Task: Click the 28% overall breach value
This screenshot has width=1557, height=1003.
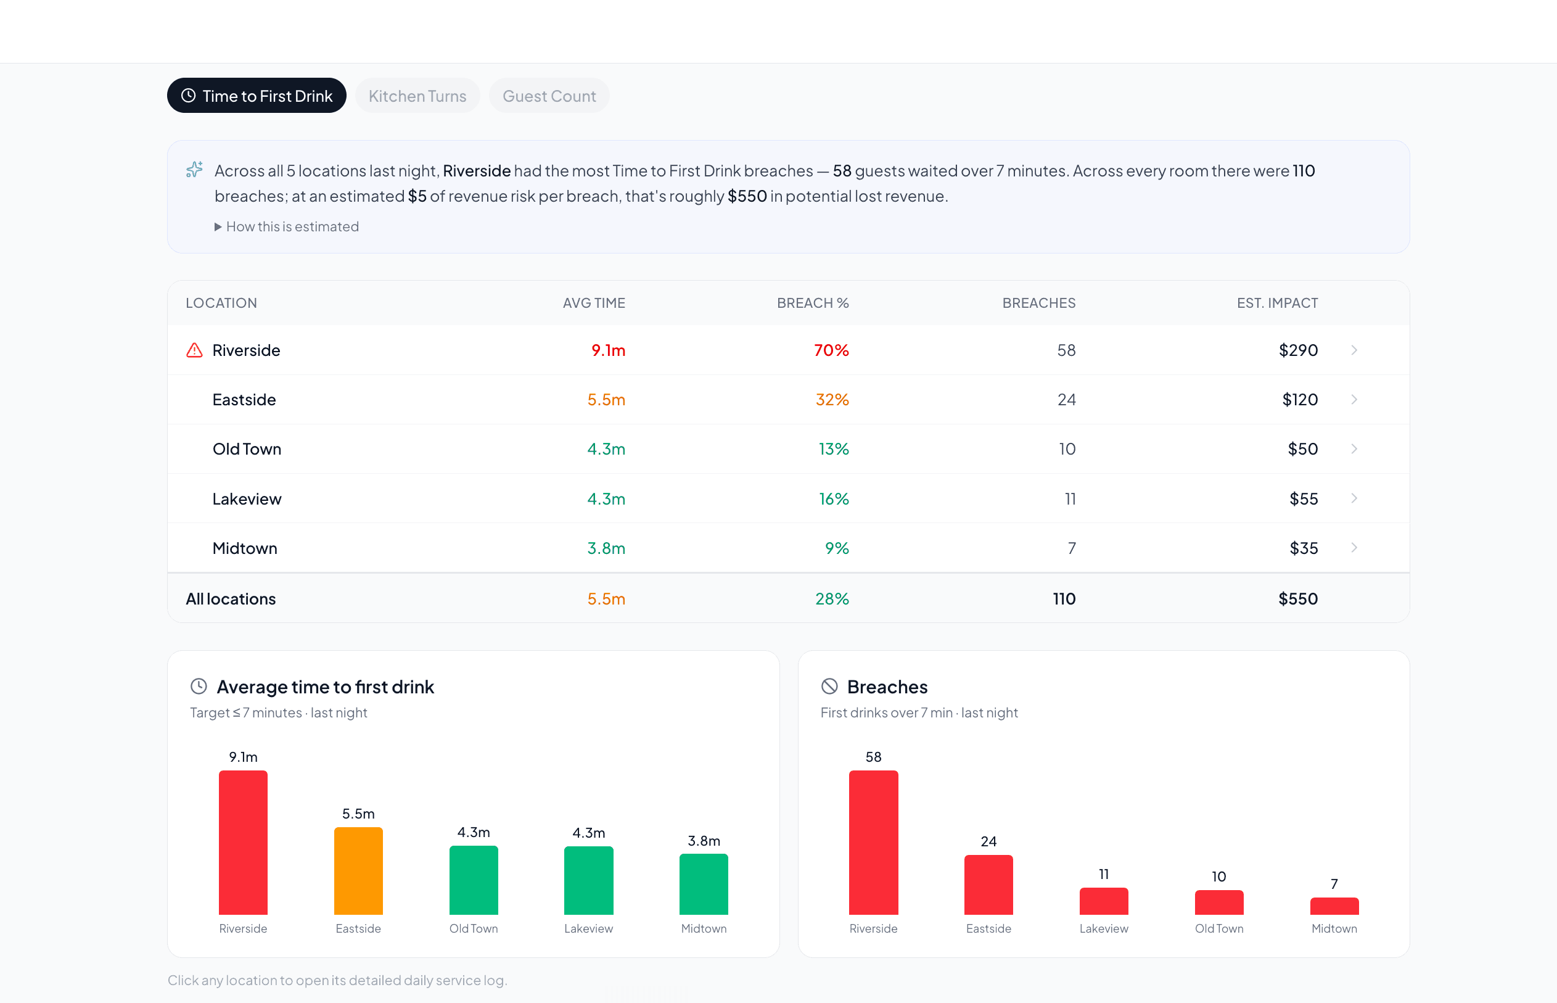Action: (x=832, y=599)
